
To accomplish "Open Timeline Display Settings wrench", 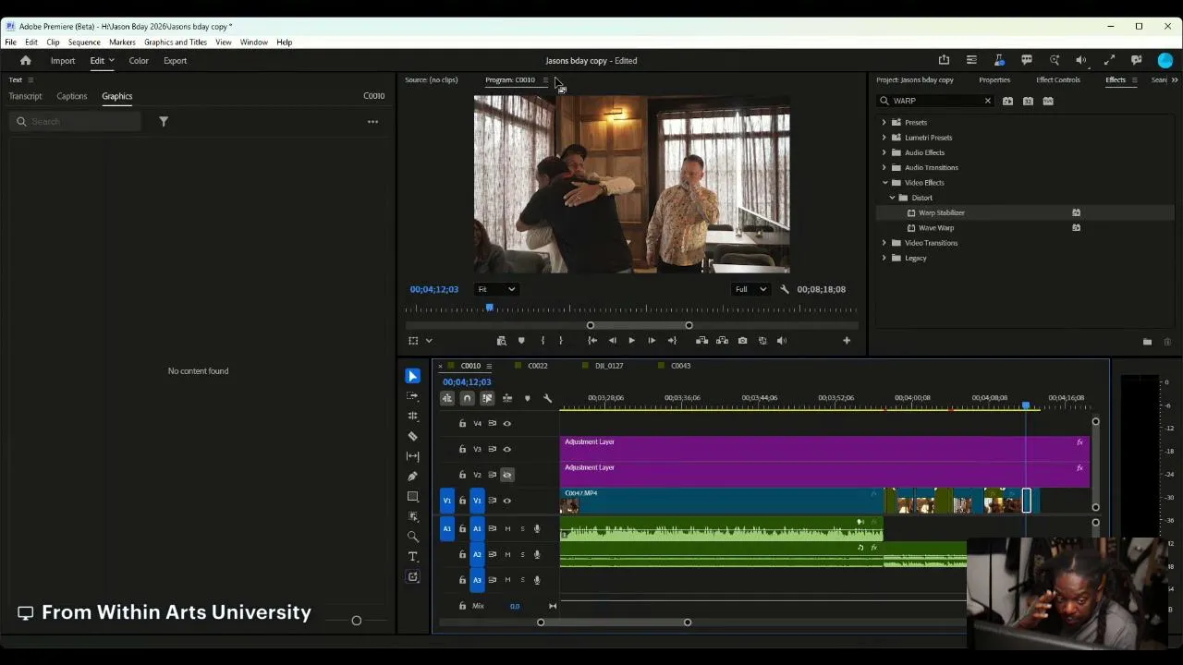I will pos(547,398).
